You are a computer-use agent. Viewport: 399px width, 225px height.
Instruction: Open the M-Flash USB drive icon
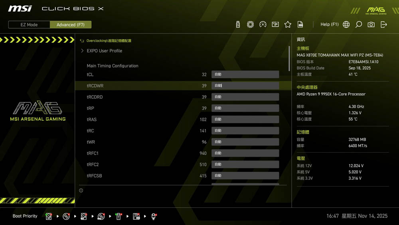pyautogui.click(x=238, y=24)
